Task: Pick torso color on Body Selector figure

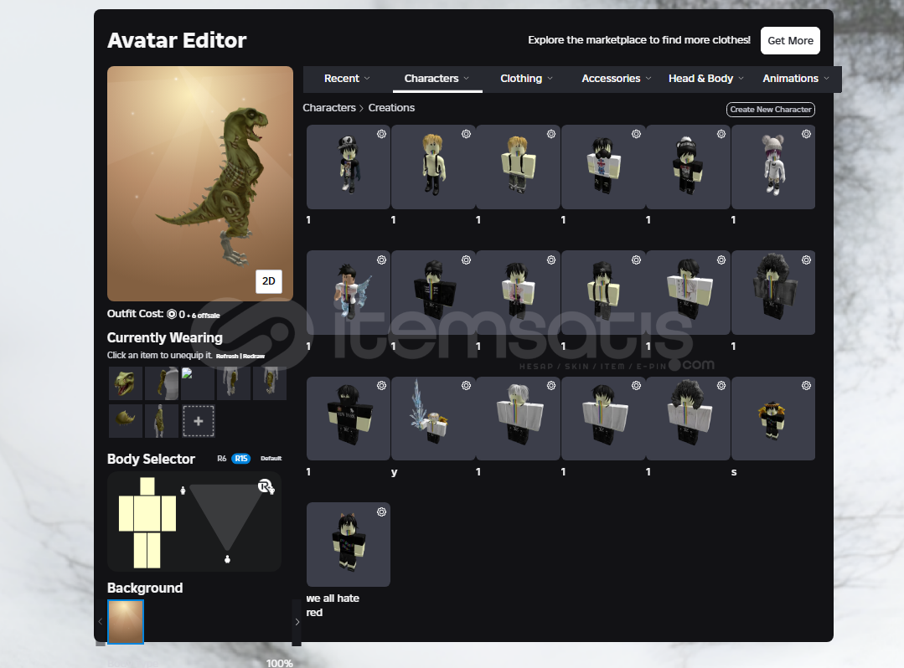Action: [147, 514]
